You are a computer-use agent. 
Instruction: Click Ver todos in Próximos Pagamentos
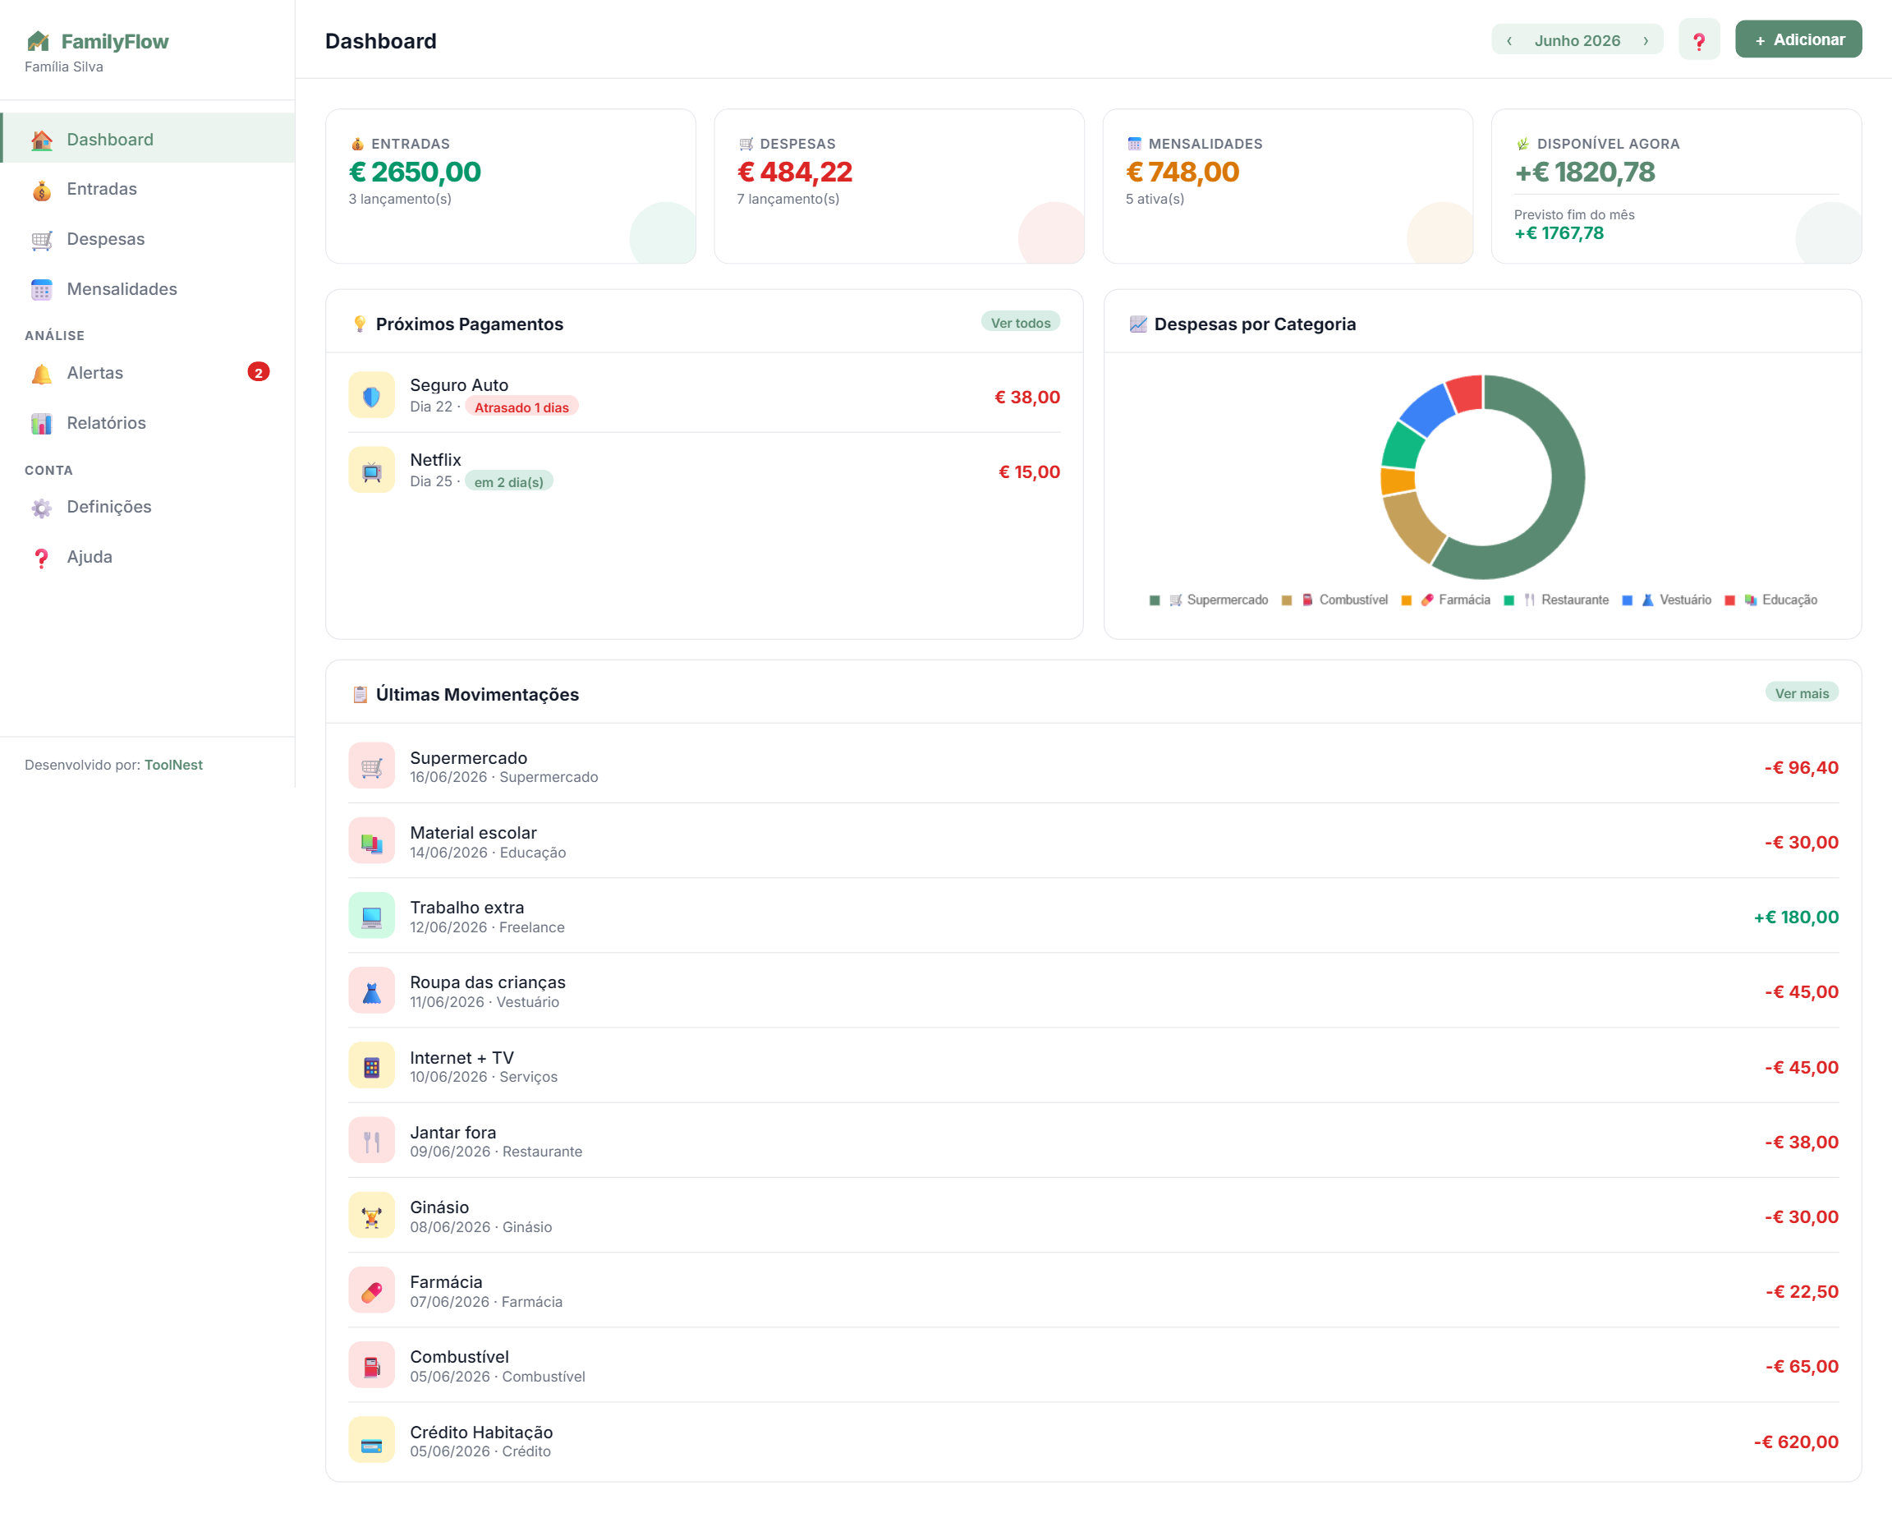[1021, 323]
